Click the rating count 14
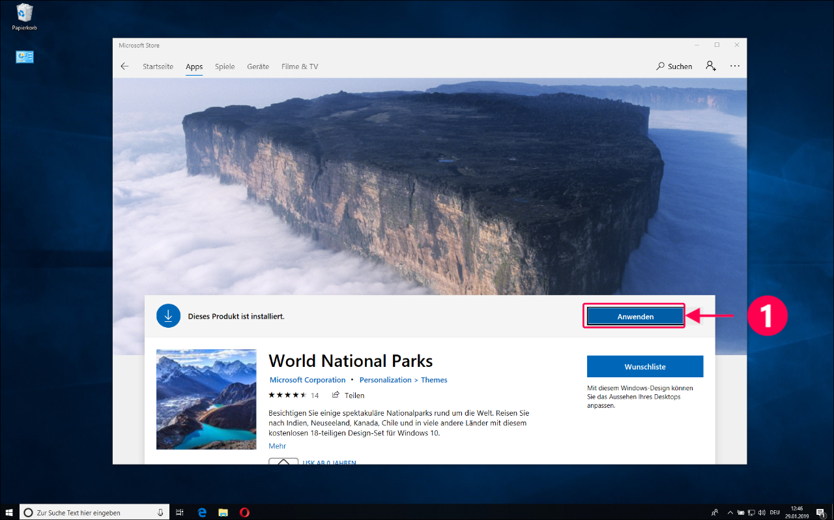 315,396
